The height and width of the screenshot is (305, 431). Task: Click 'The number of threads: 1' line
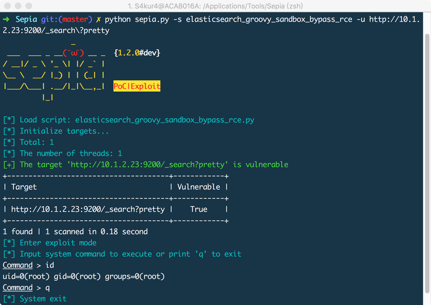pos(63,154)
